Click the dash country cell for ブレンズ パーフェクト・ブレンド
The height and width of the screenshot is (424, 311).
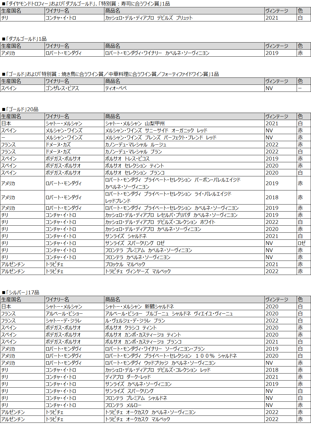point(3,138)
